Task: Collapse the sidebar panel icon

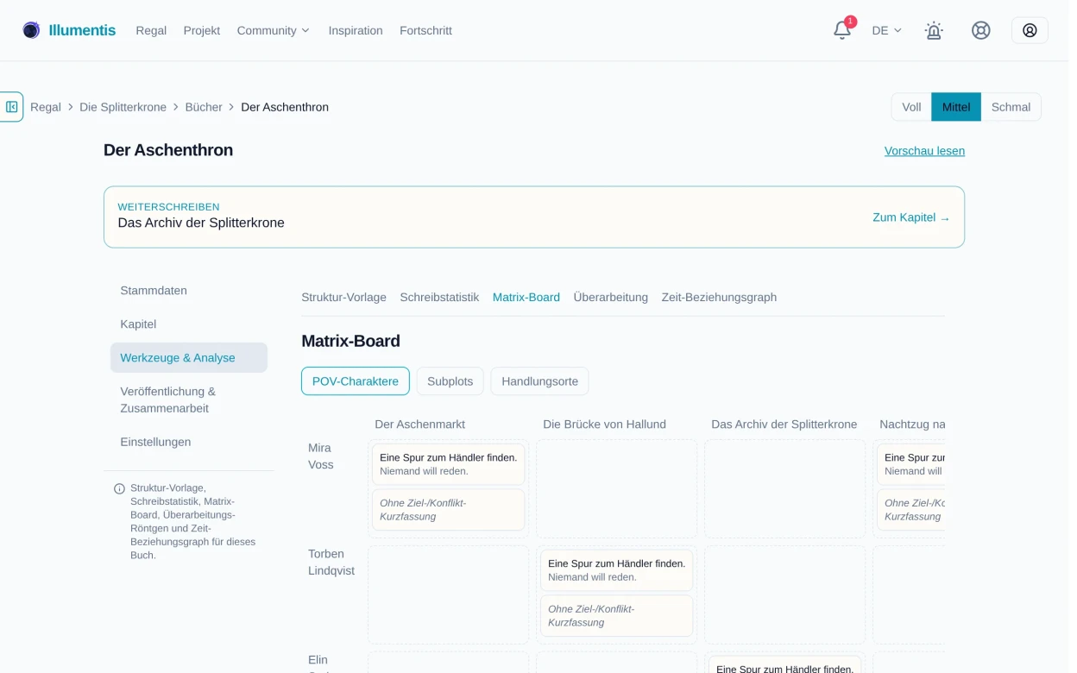Action: pyautogui.click(x=12, y=107)
